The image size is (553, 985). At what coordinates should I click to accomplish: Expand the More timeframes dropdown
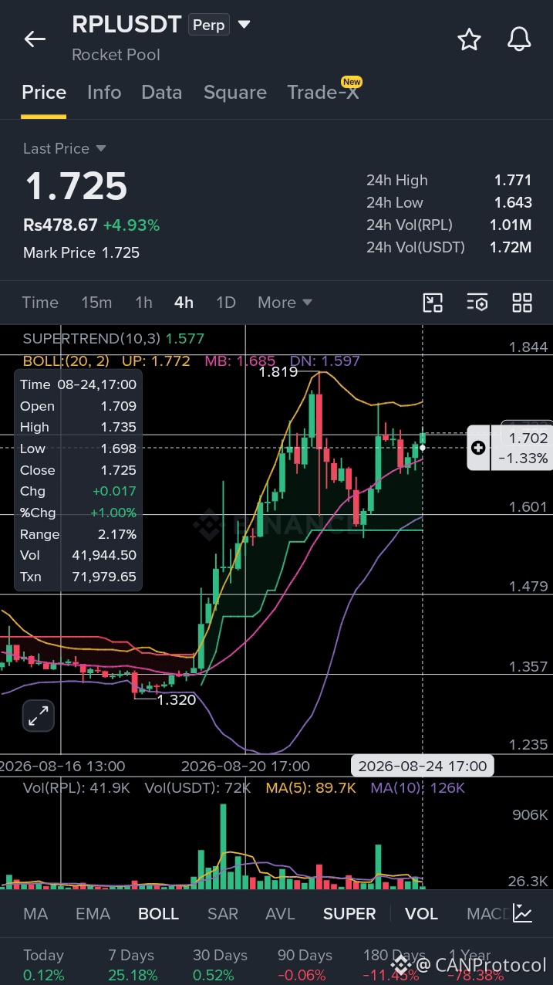285,303
